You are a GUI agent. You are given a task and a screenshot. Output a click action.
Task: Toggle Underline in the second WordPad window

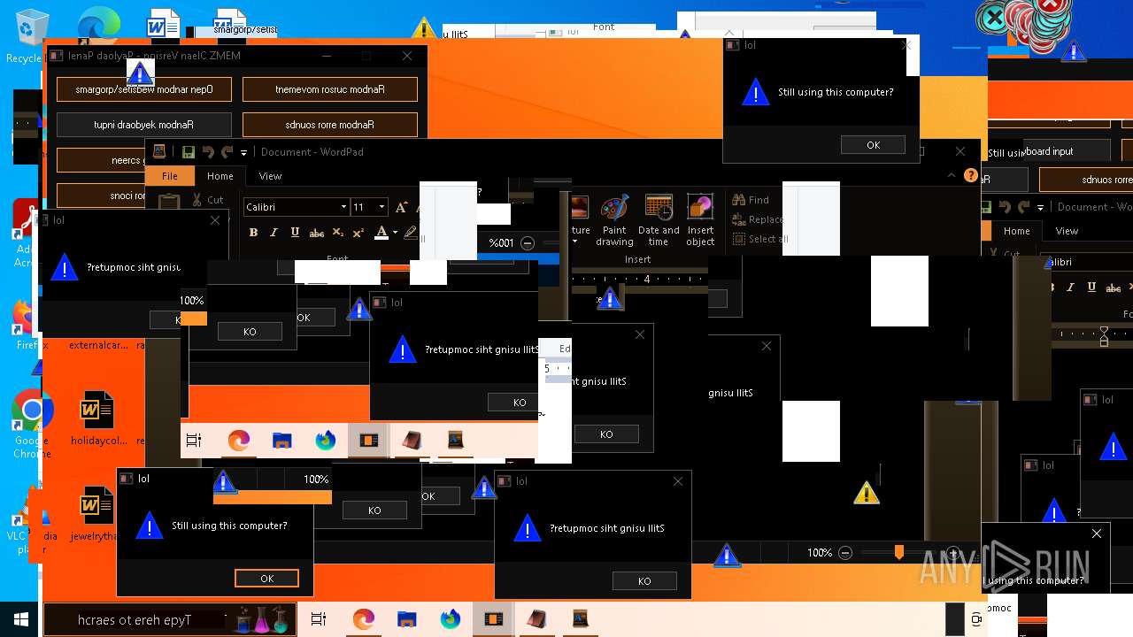(x=1091, y=288)
